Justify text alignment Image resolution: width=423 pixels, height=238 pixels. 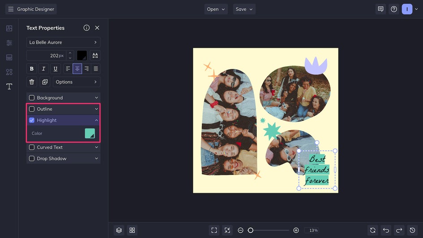pos(96,68)
